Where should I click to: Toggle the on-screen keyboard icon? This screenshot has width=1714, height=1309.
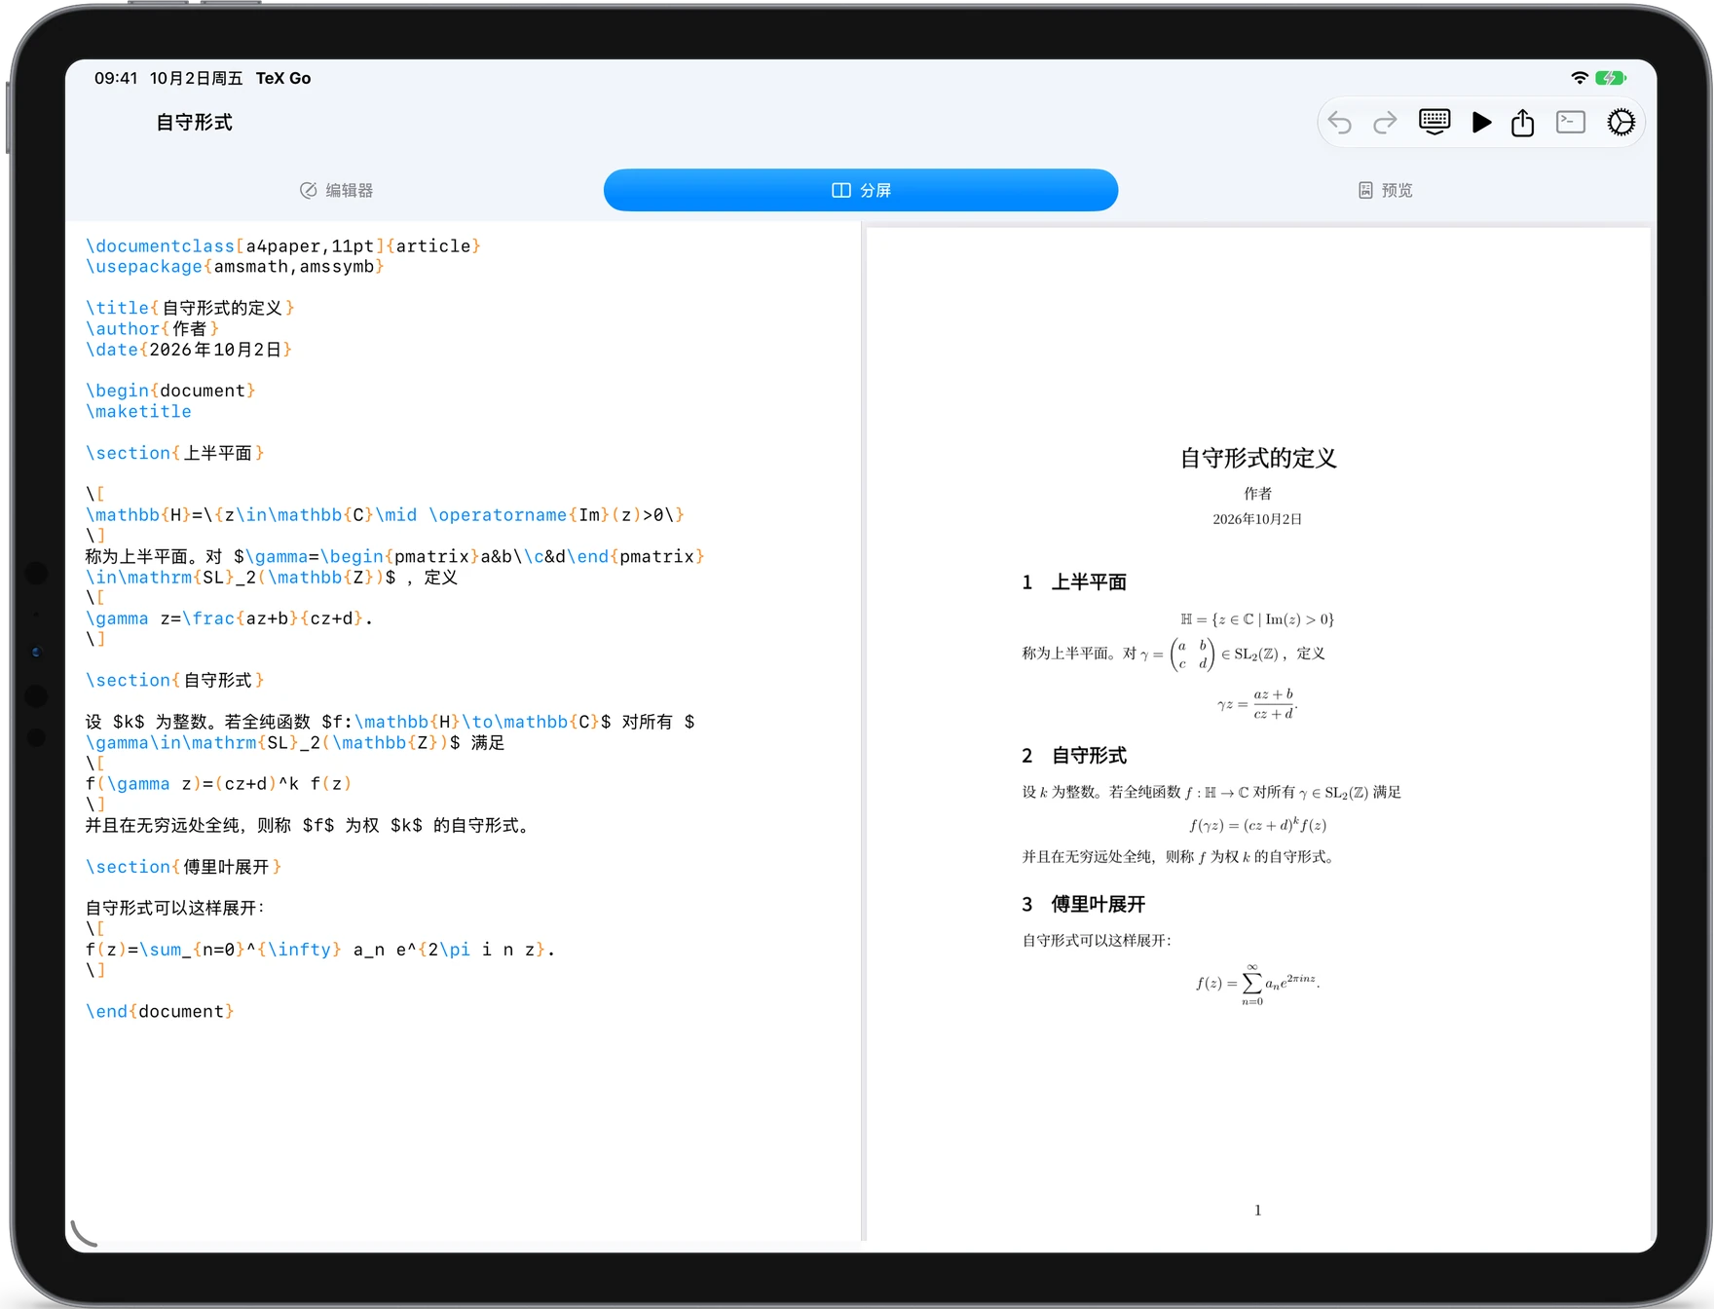pos(1435,122)
